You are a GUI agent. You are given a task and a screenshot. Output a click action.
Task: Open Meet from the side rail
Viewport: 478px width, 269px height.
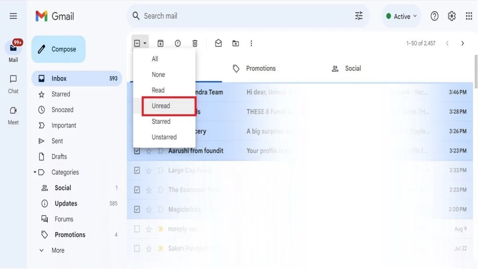pos(13,116)
